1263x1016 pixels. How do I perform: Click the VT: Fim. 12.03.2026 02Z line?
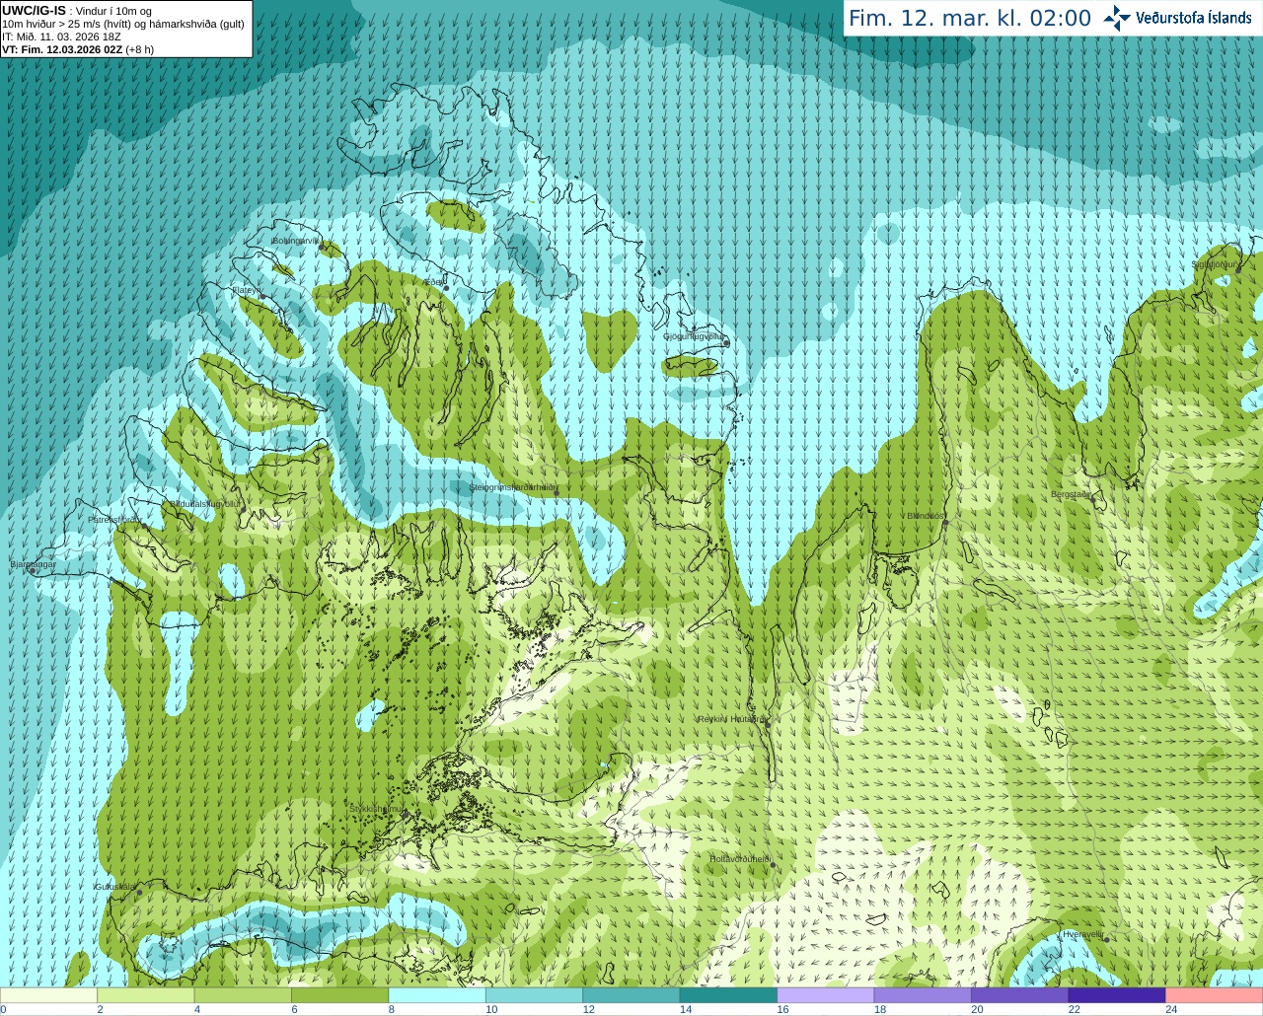pos(78,48)
